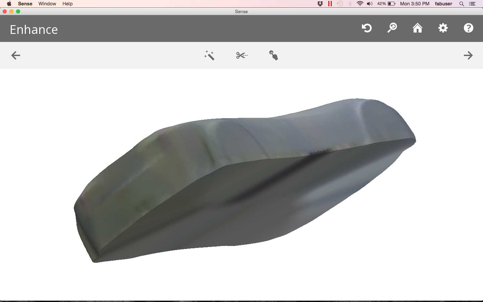This screenshot has width=483, height=302.
Task: Click the Sense window title text
Action: click(x=241, y=11)
